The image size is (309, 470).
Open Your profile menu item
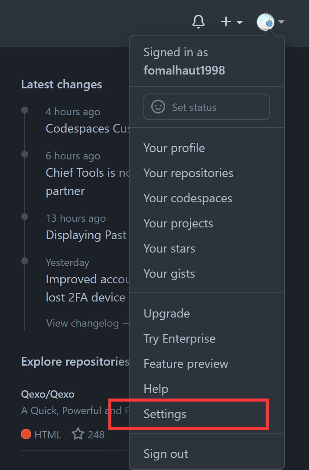pos(174,148)
